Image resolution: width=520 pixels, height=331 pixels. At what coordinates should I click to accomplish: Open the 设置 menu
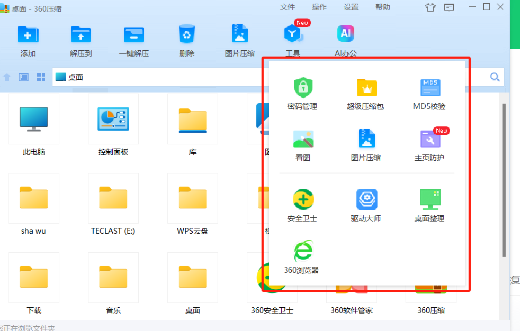pyautogui.click(x=351, y=7)
